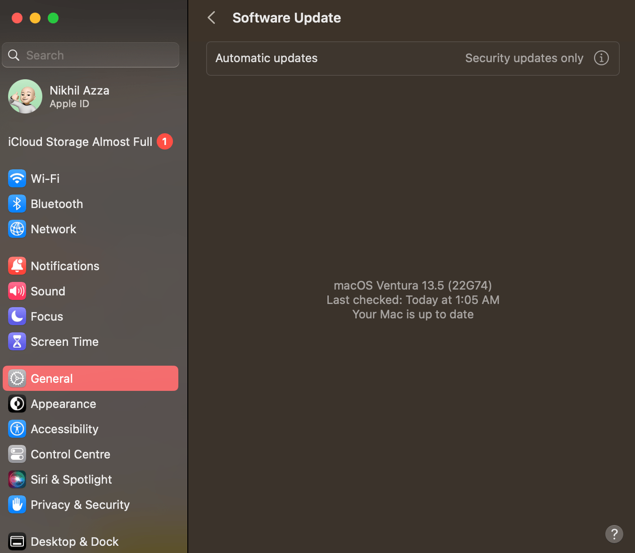Click the Automatic updates label
The height and width of the screenshot is (553, 635).
(267, 58)
